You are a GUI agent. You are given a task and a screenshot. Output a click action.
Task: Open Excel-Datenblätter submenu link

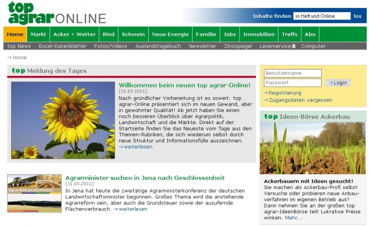click(x=63, y=46)
